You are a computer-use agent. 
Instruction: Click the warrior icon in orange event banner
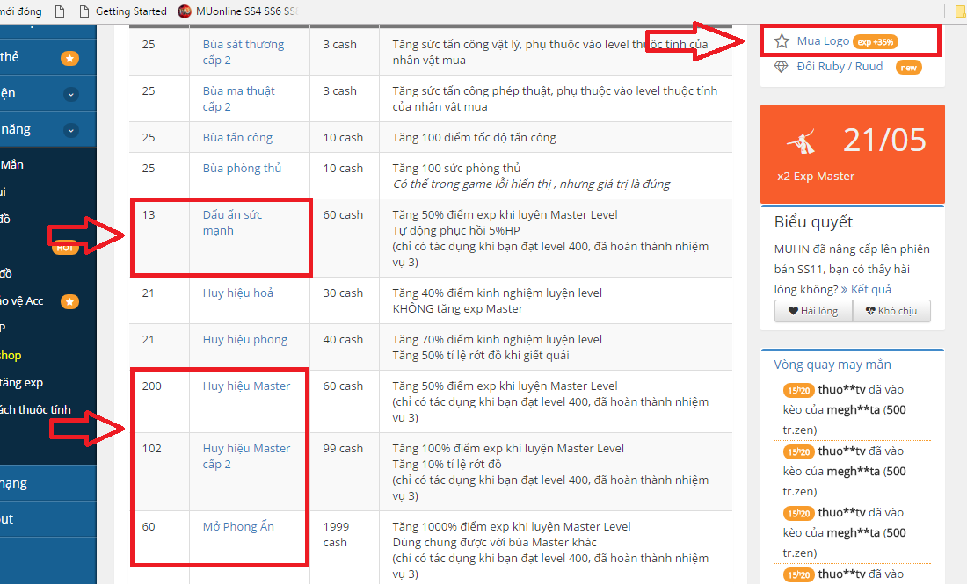[801, 141]
